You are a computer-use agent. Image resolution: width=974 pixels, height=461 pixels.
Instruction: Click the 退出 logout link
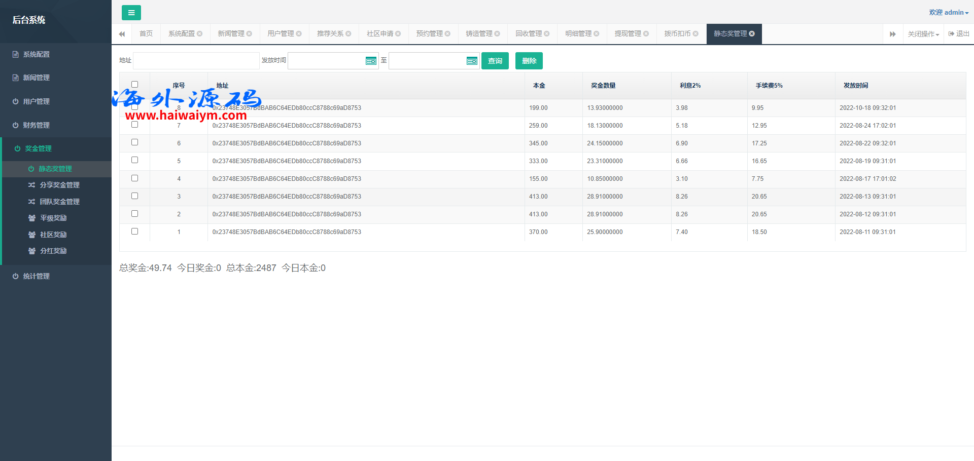(959, 34)
